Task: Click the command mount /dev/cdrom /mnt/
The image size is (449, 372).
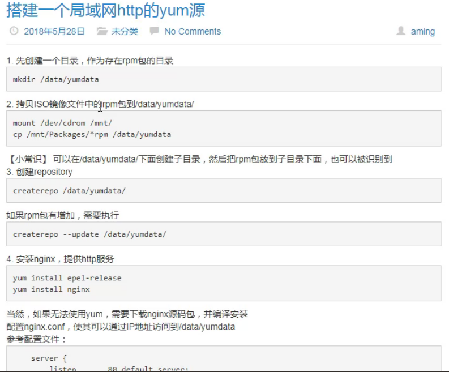Action: pos(62,123)
